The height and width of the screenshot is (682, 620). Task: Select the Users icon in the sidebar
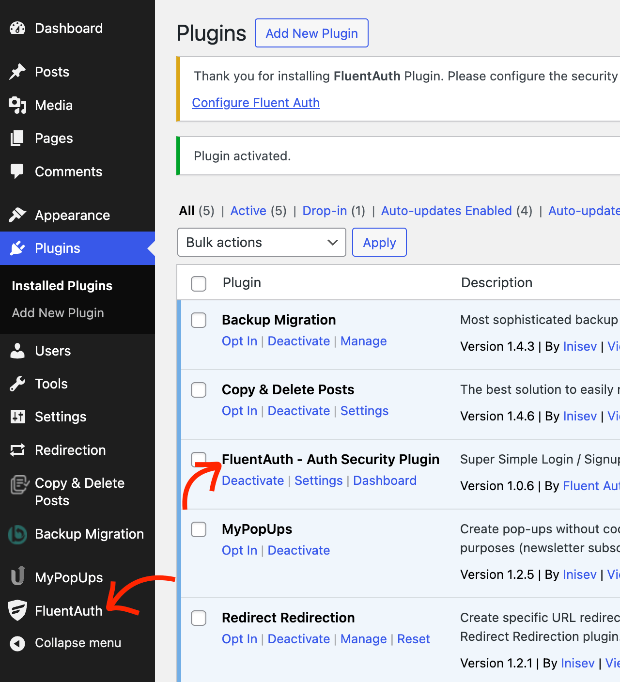click(x=17, y=351)
